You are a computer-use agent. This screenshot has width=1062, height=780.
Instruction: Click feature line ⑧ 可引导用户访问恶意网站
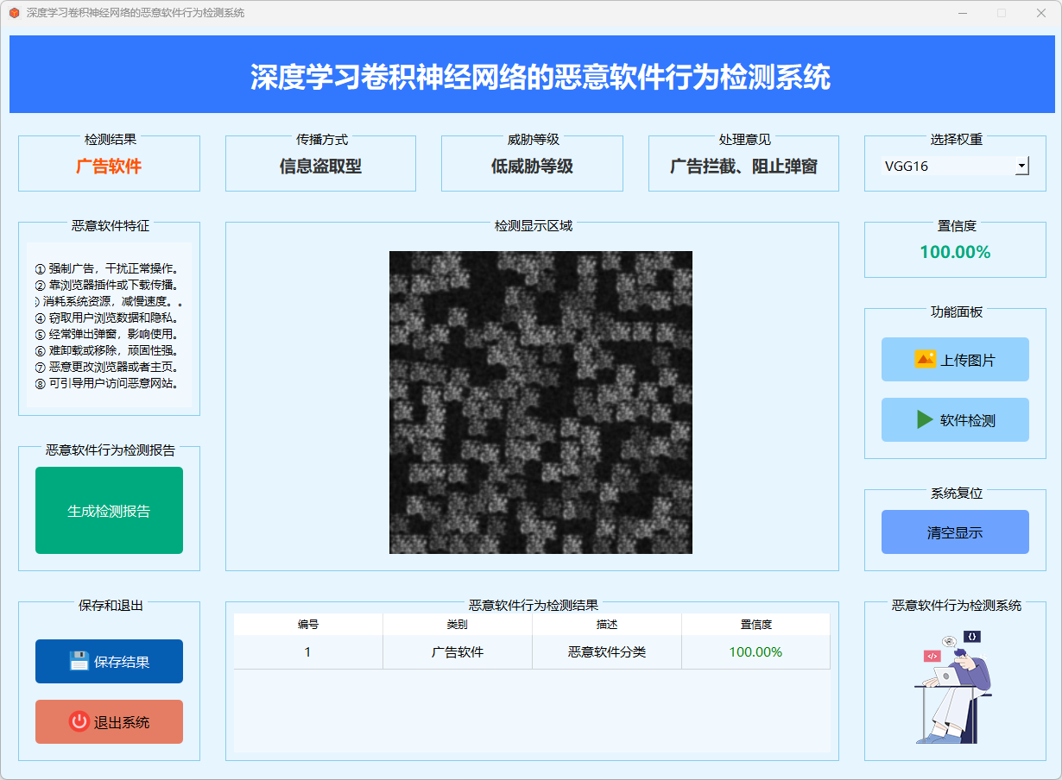(107, 383)
